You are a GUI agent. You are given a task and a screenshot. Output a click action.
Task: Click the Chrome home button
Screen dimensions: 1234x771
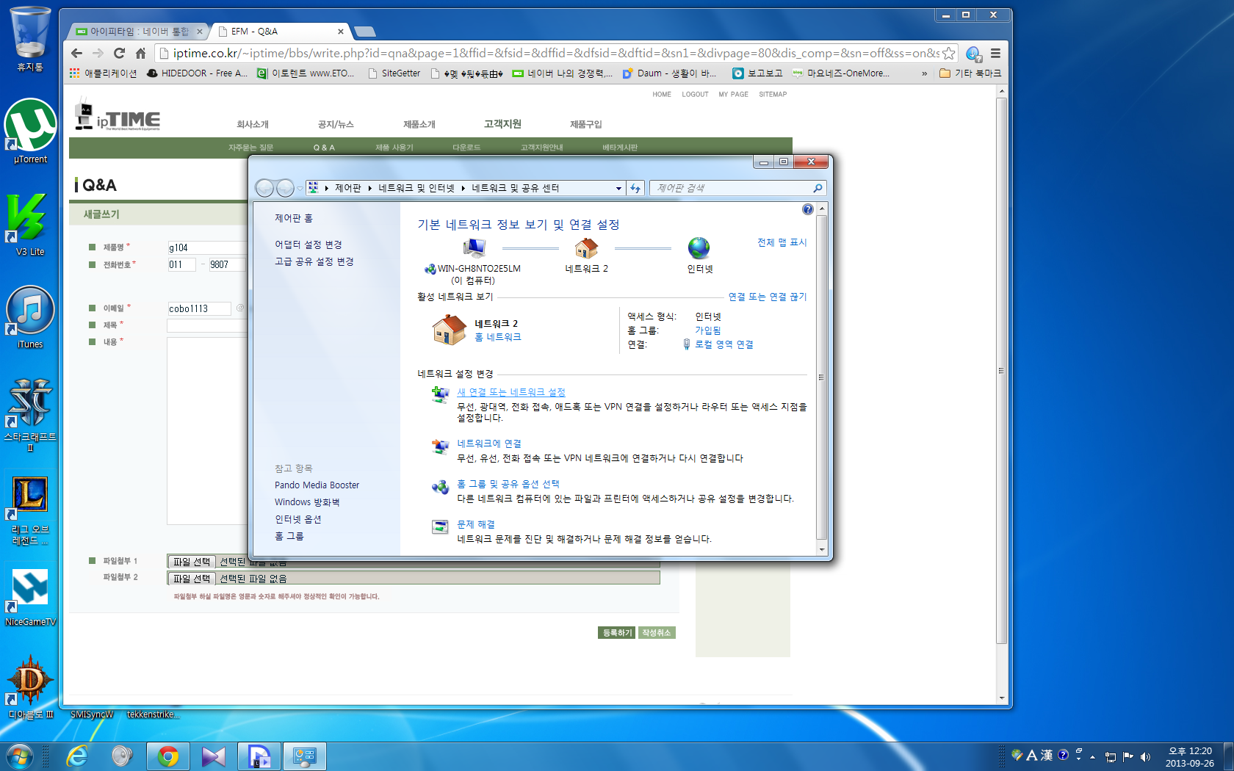click(140, 53)
